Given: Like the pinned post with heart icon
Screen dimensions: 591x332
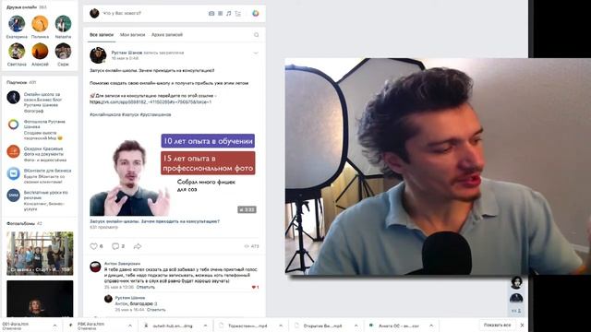Looking at the screenshot, I should click(94, 246).
